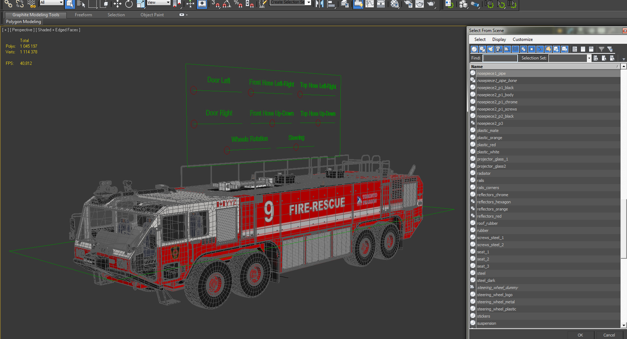
Task: Click Edit Named Selection Sets icon
Action: click(x=262, y=4)
